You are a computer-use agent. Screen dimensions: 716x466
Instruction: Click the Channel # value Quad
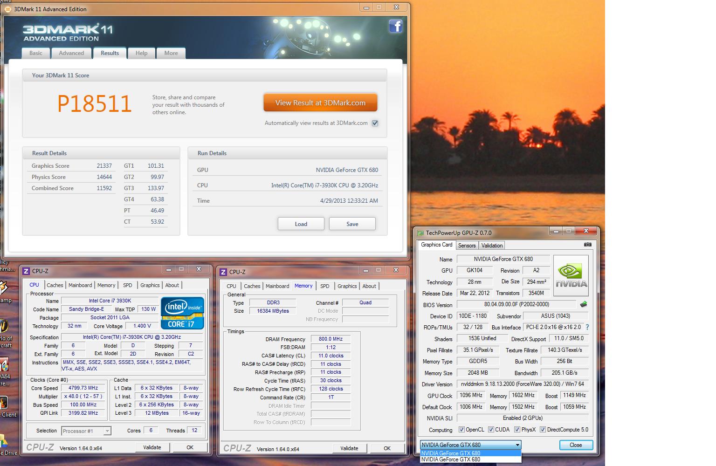365,303
